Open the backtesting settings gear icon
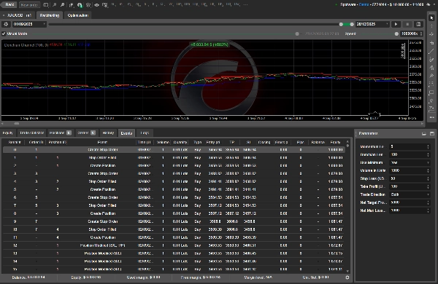This screenshot has height=284, width=438. [x=6, y=24]
